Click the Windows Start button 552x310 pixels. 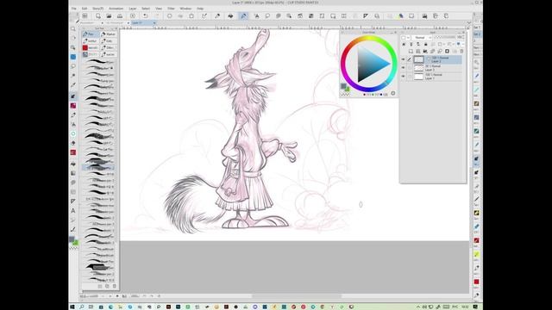coord(72,307)
